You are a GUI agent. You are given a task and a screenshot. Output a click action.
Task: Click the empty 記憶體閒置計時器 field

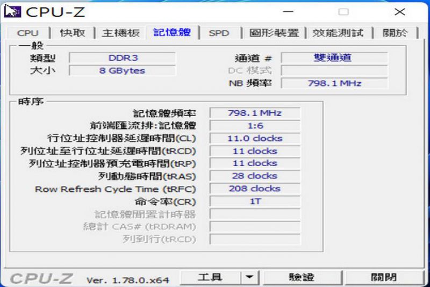click(255, 214)
